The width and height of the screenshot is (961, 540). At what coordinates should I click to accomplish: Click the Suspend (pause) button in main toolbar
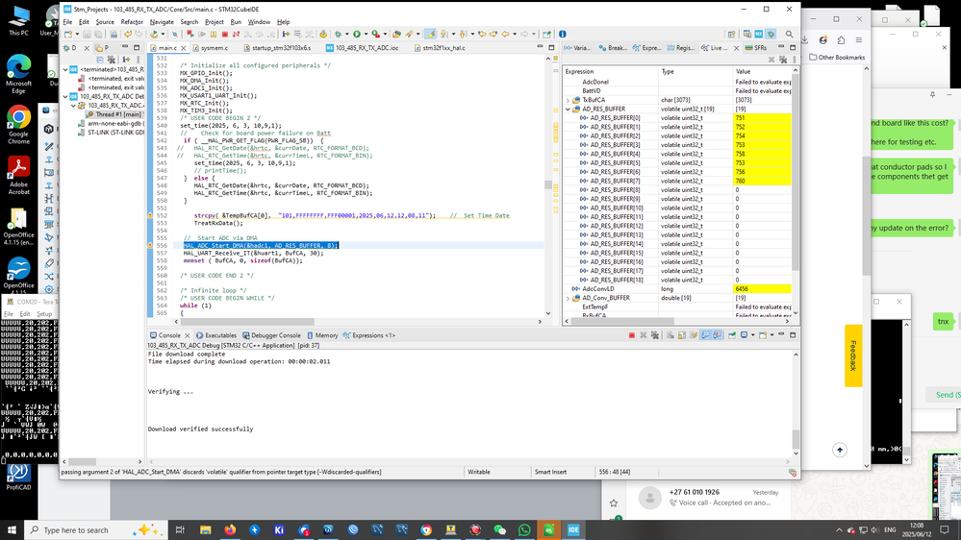[214, 35]
